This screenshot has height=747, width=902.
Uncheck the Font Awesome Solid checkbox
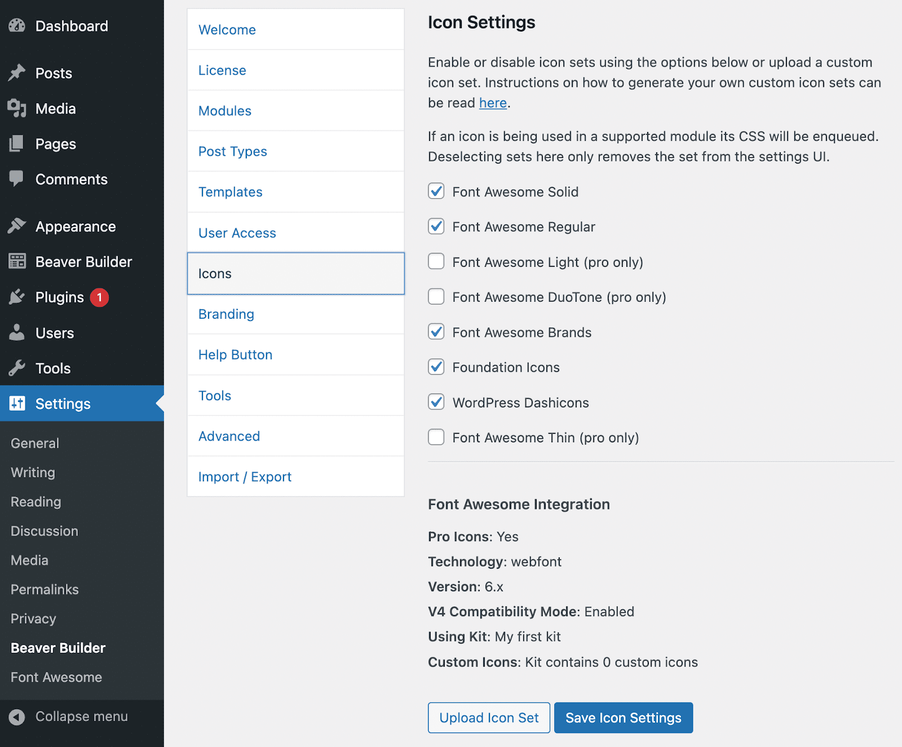436,191
